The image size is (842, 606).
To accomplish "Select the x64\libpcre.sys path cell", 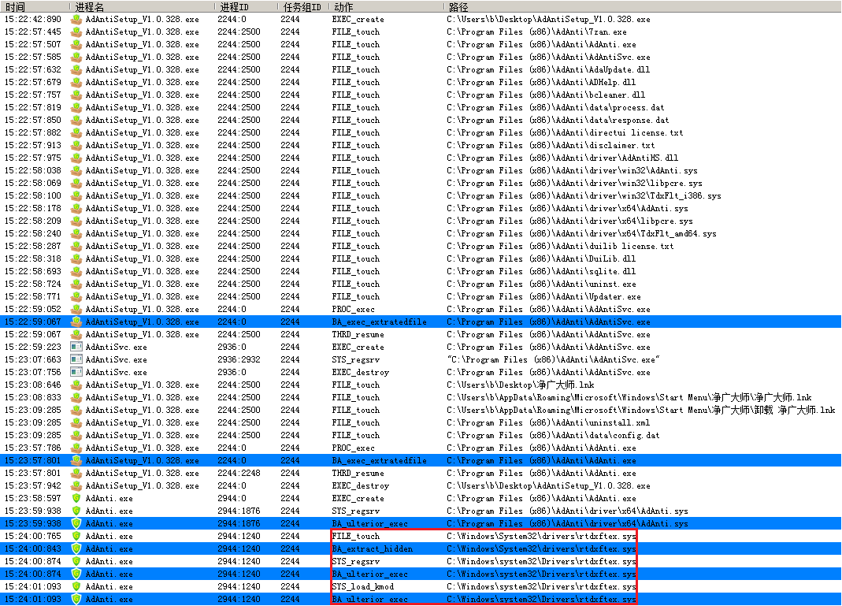I will point(569,221).
